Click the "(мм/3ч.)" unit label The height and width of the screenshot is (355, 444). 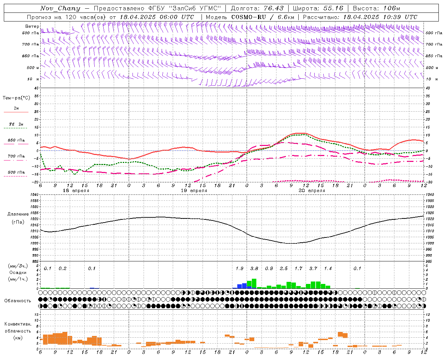18,266
